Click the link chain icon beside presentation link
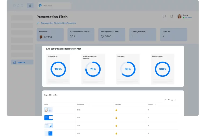 pos(38,23)
